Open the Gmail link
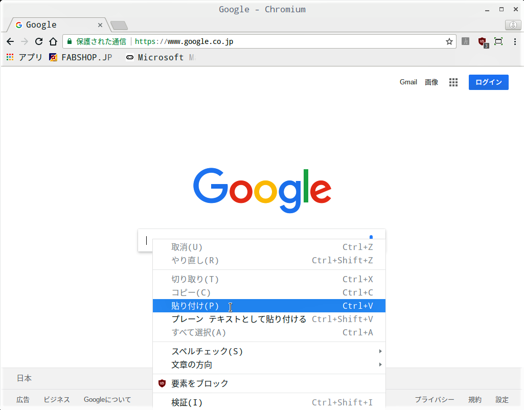Viewport: 524px width, 410px height. 408,82
